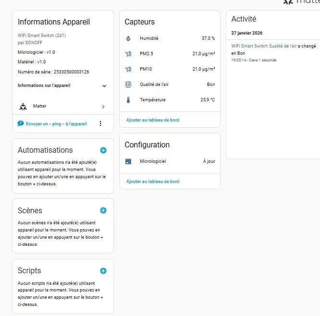Open the Humidité sensor entity row
The width and height of the screenshot is (320, 316).
[170, 38]
